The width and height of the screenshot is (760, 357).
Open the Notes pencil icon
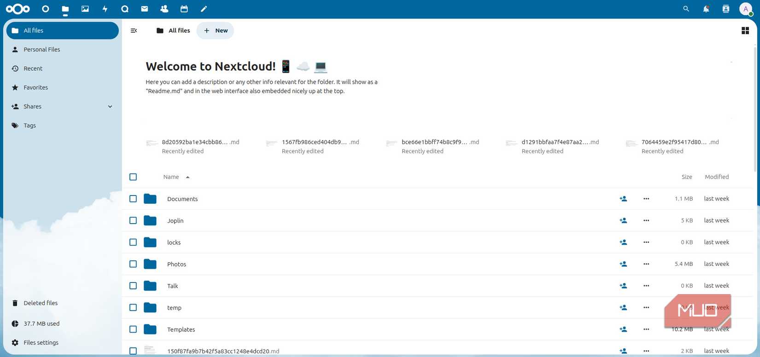pos(204,9)
